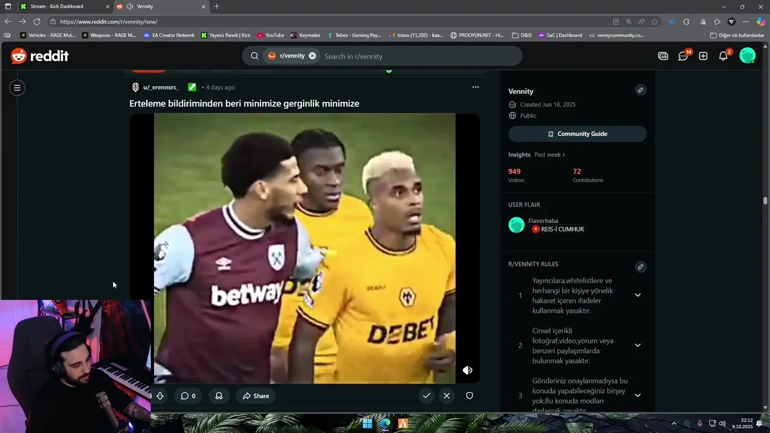Create a new Reddit post
This screenshot has width=770, height=433.
(703, 56)
